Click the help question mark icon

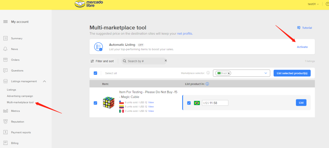pyautogui.click(x=327, y=4)
